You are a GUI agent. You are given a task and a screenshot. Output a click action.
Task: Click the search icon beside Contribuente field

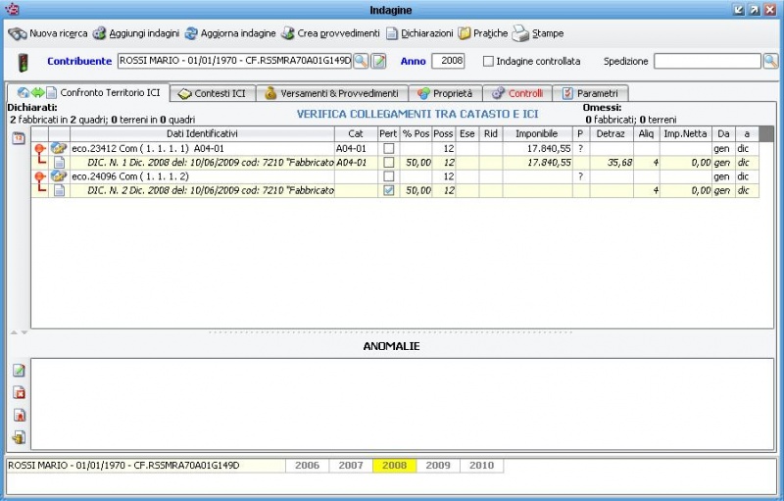click(x=361, y=61)
